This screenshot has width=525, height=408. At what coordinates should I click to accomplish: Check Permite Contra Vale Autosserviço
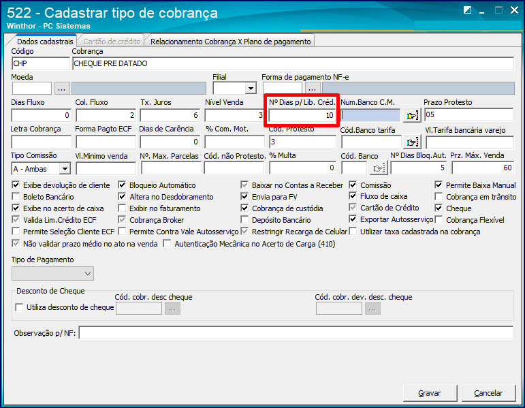pyautogui.click(x=122, y=231)
